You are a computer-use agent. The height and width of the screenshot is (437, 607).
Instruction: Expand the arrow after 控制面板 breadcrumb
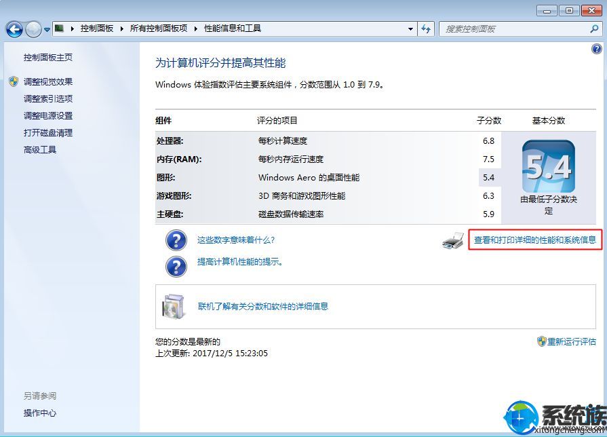tap(121, 28)
